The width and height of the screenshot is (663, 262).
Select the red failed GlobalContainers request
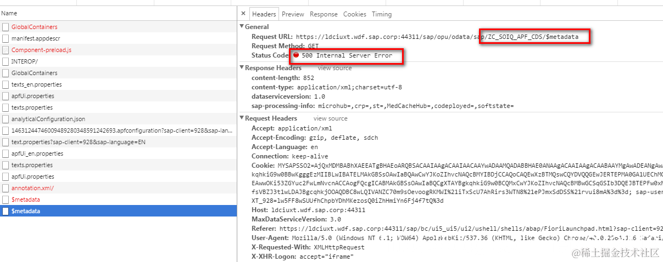[x=118, y=27]
